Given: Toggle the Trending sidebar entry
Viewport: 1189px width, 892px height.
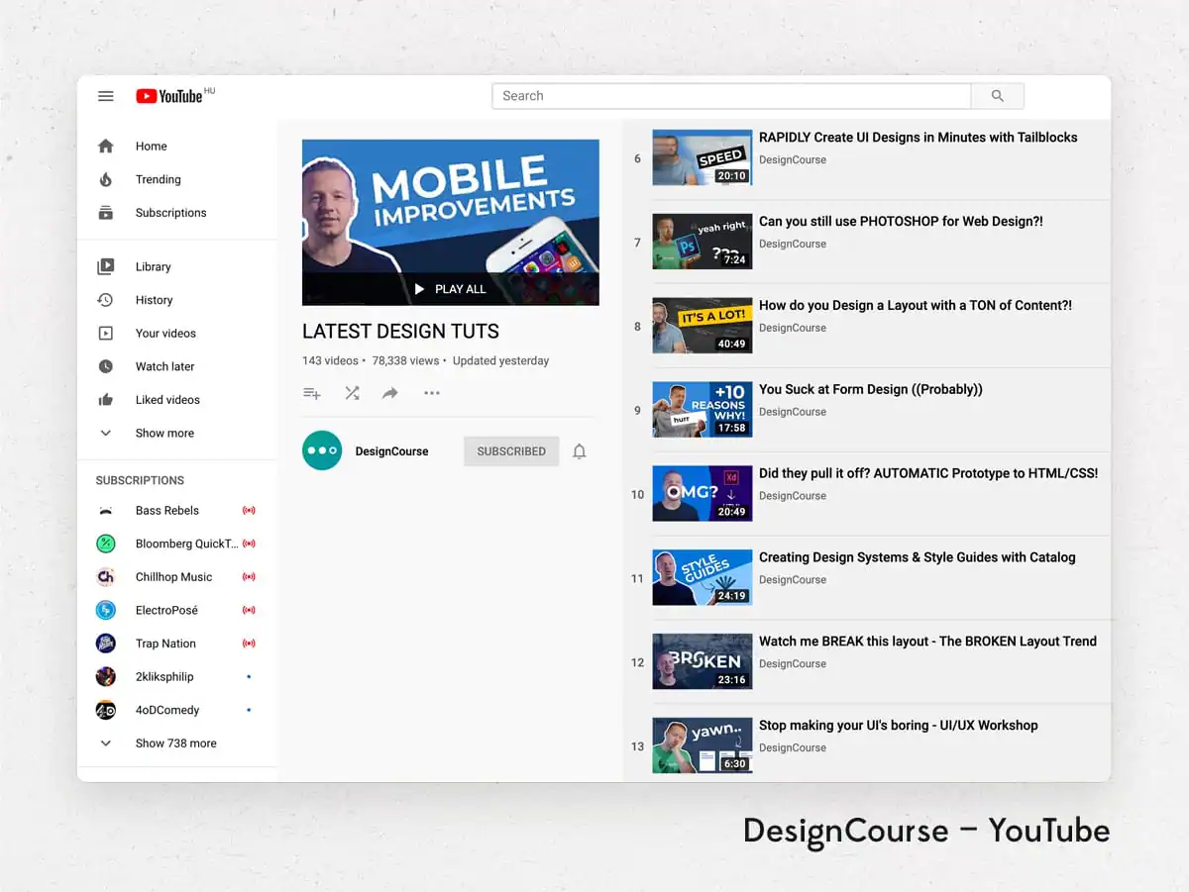Looking at the screenshot, I should (159, 179).
